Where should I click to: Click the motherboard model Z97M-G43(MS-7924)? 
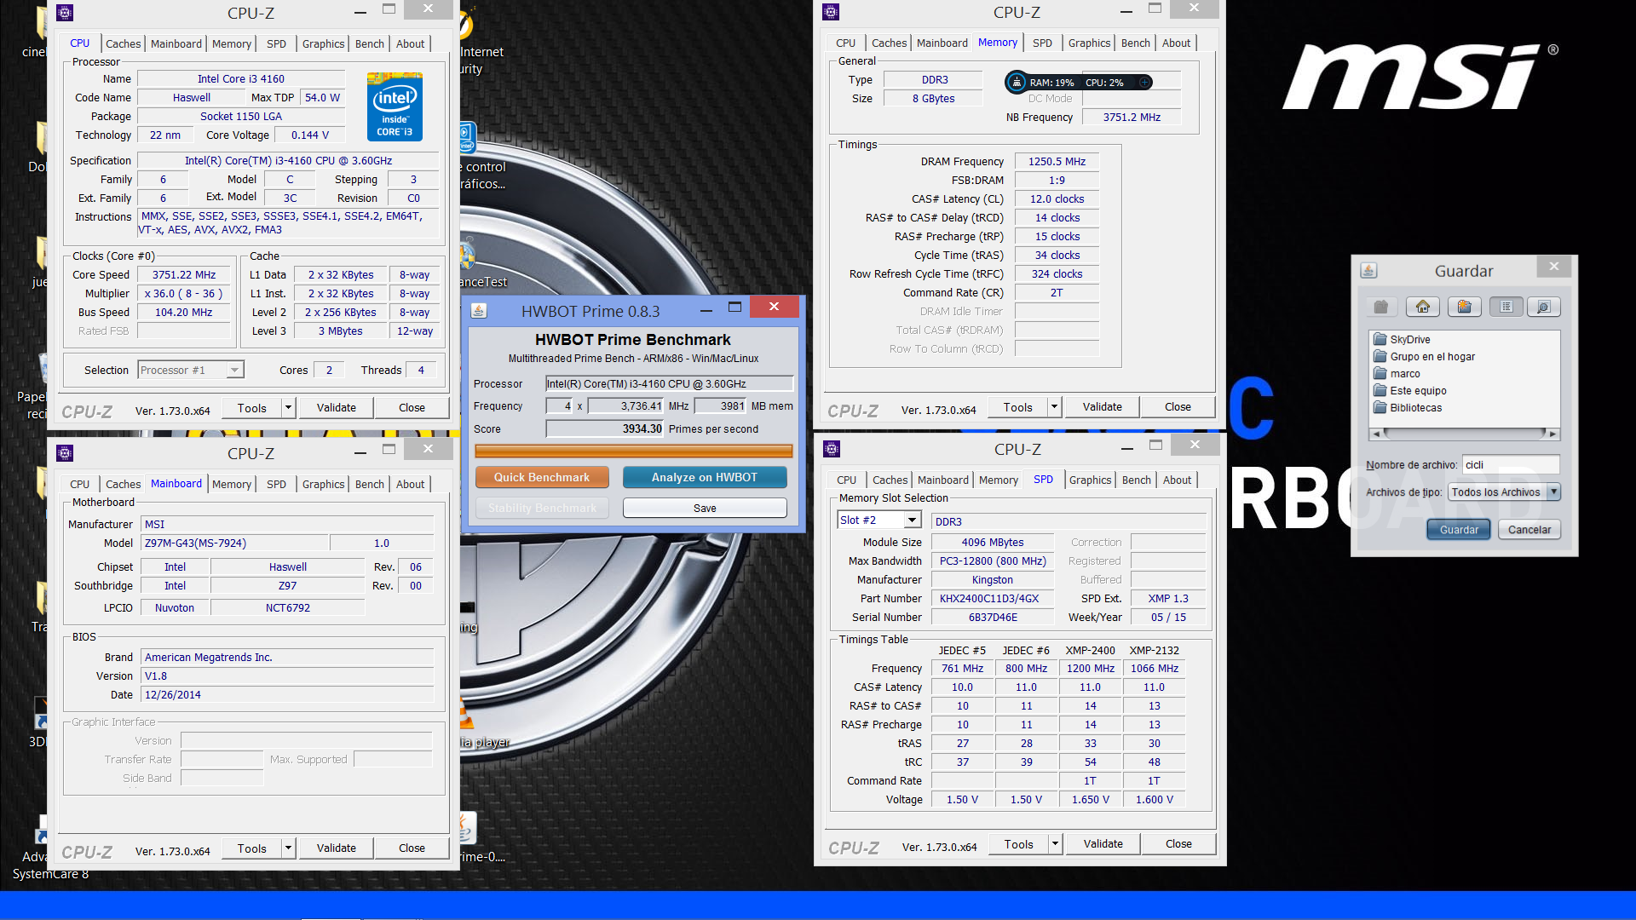(x=234, y=543)
